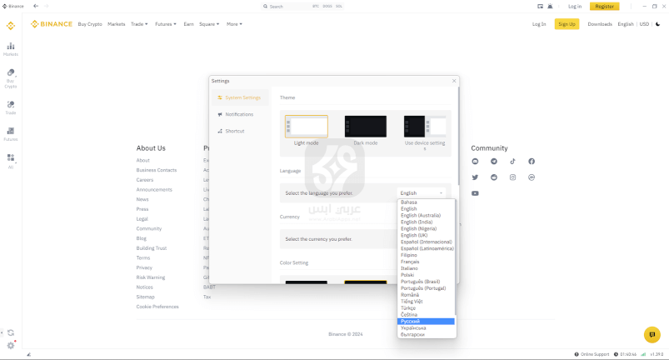Click the yellow Sign Up button
This screenshot has width=669, height=360.
[x=567, y=24]
